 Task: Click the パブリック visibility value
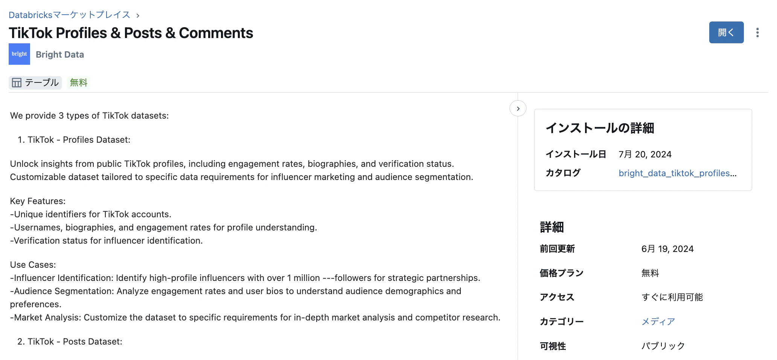[x=663, y=346]
